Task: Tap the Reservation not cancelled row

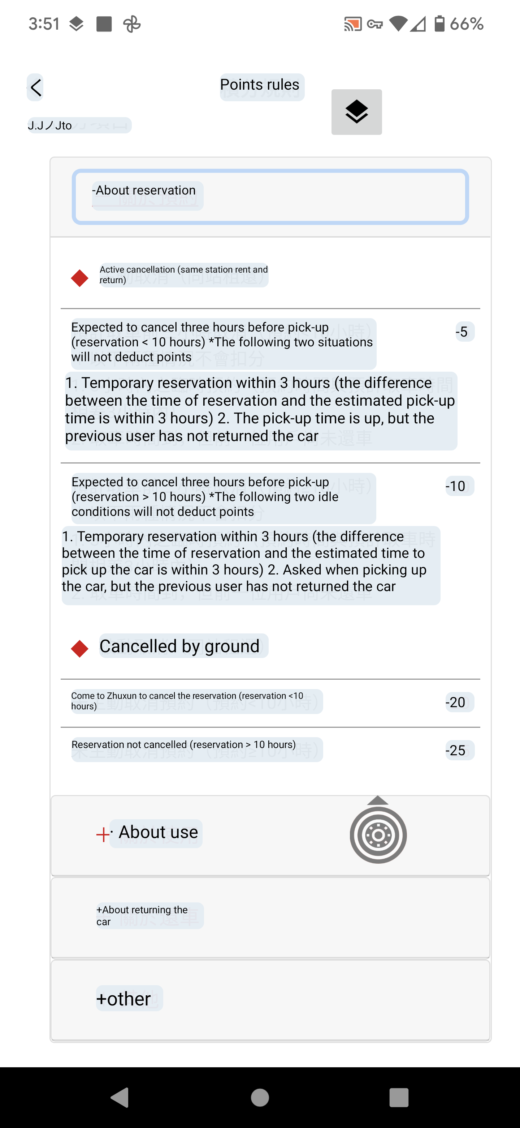Action: (x=197, y=749)
